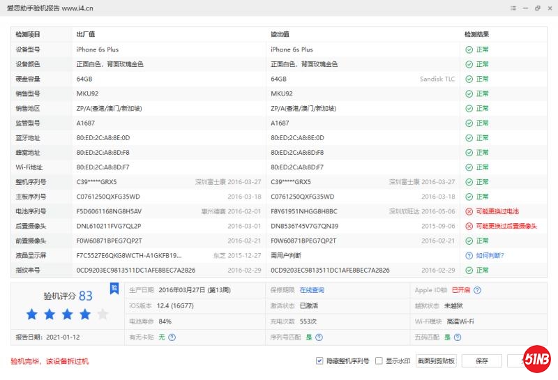Open the title bar menu list icon
The image size is (558, 380).
(x=513, y=8)
